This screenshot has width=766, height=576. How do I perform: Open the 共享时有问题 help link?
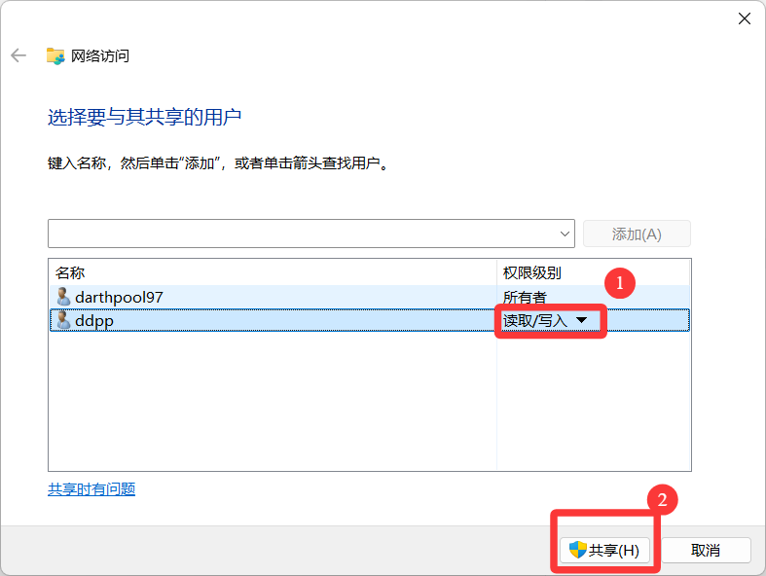pyautogui.click(x=91, y=489)
